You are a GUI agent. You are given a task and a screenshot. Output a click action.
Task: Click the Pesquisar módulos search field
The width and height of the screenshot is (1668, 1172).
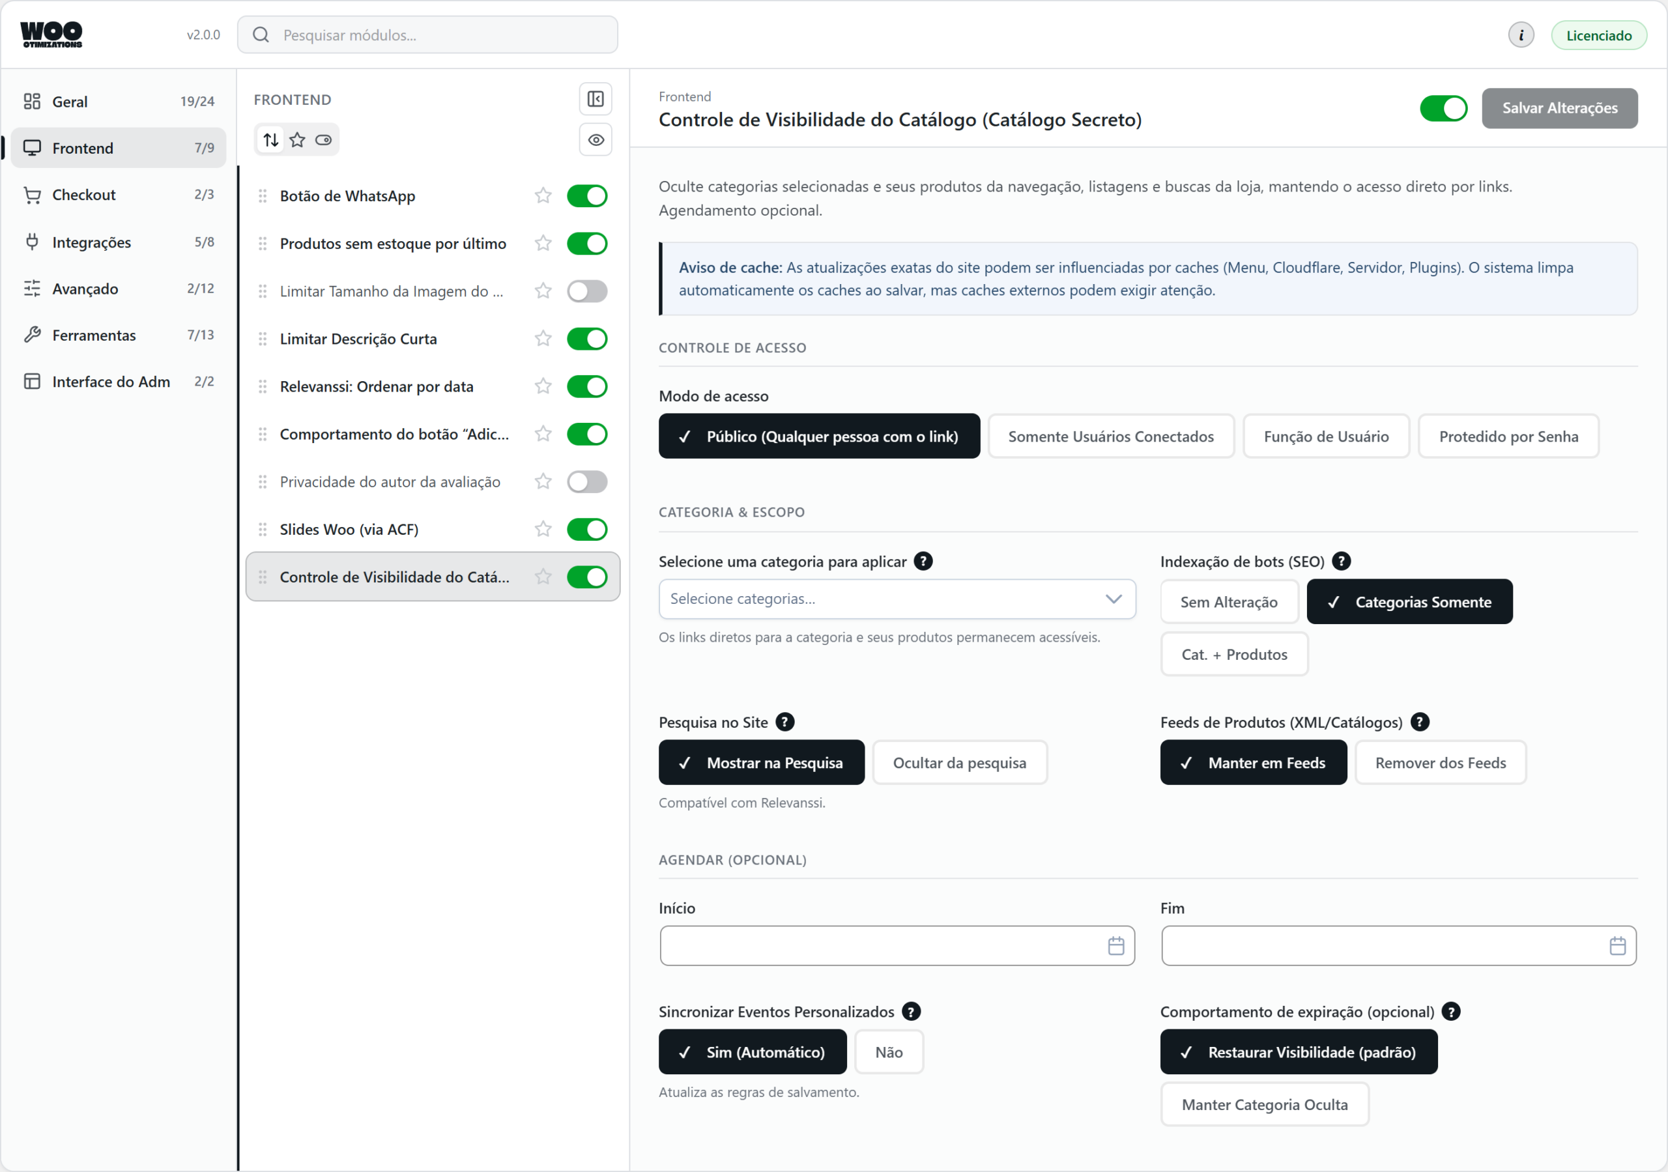pyautogui.click(x=427, y=35)
